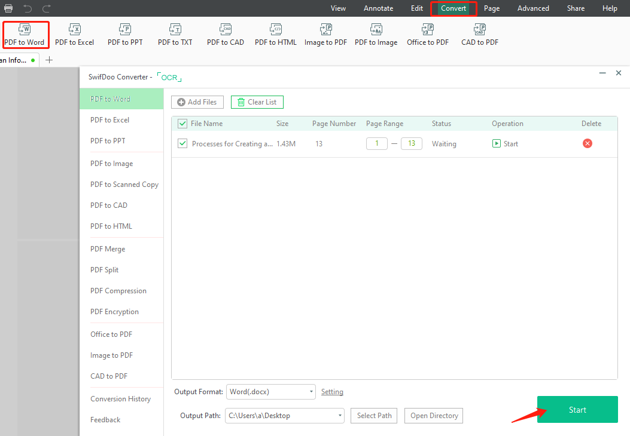Activate the OCR option in the converter title

click(169, 78)
